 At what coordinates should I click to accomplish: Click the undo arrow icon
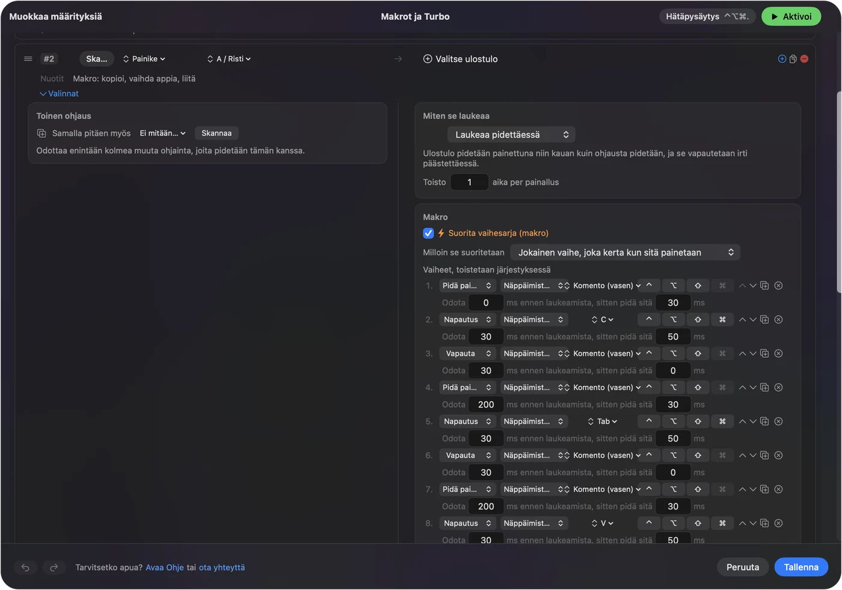click(x=25, y=567)
